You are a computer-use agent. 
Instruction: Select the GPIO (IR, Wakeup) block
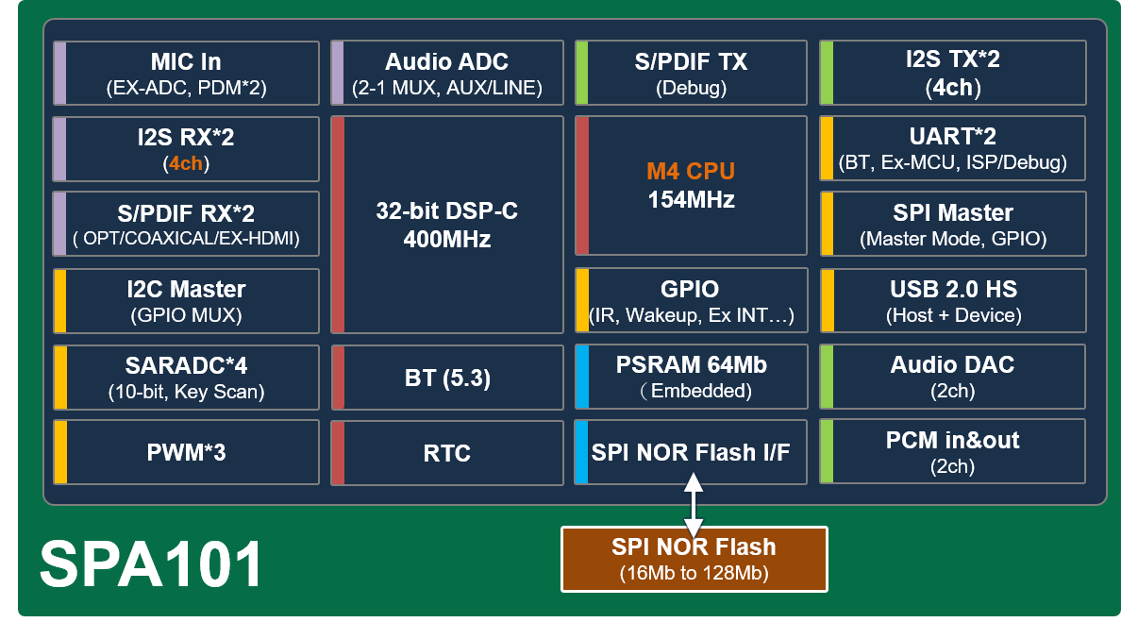(x=691, y=300)
